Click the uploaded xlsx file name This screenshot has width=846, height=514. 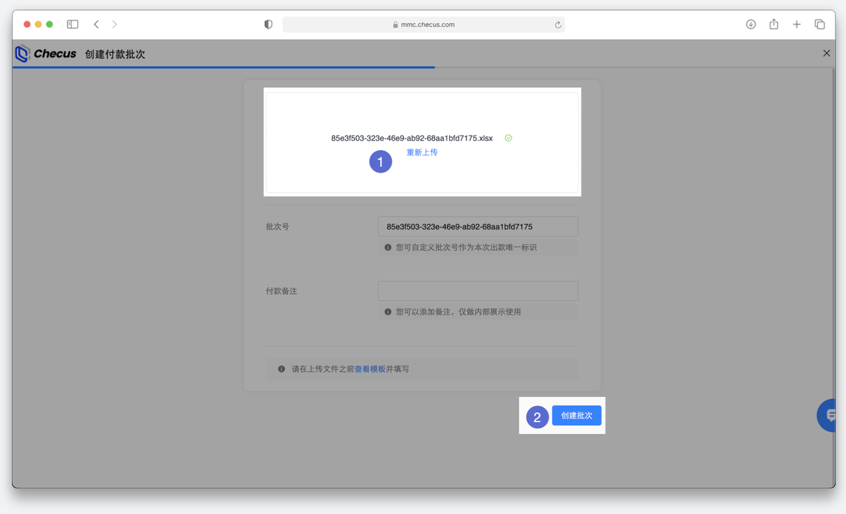tap(412, 138)
